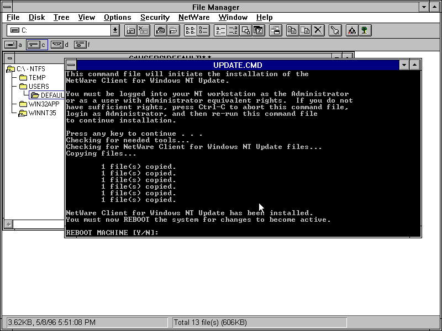Open the Security menu
This screenshot has height=331, width=442.
click(155, 18)
